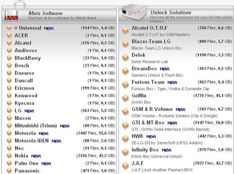Click the box icon next to ACER

[x=9, y=35]
